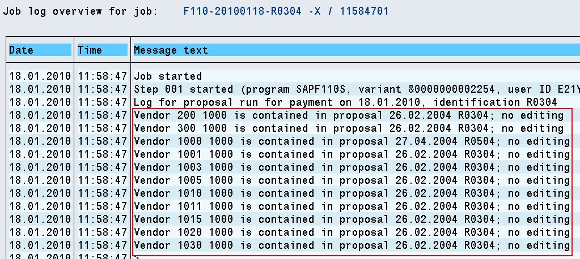580x259 pixels.
Task: Select the Vendor 1011 message line
Action: tap(352, 206)
